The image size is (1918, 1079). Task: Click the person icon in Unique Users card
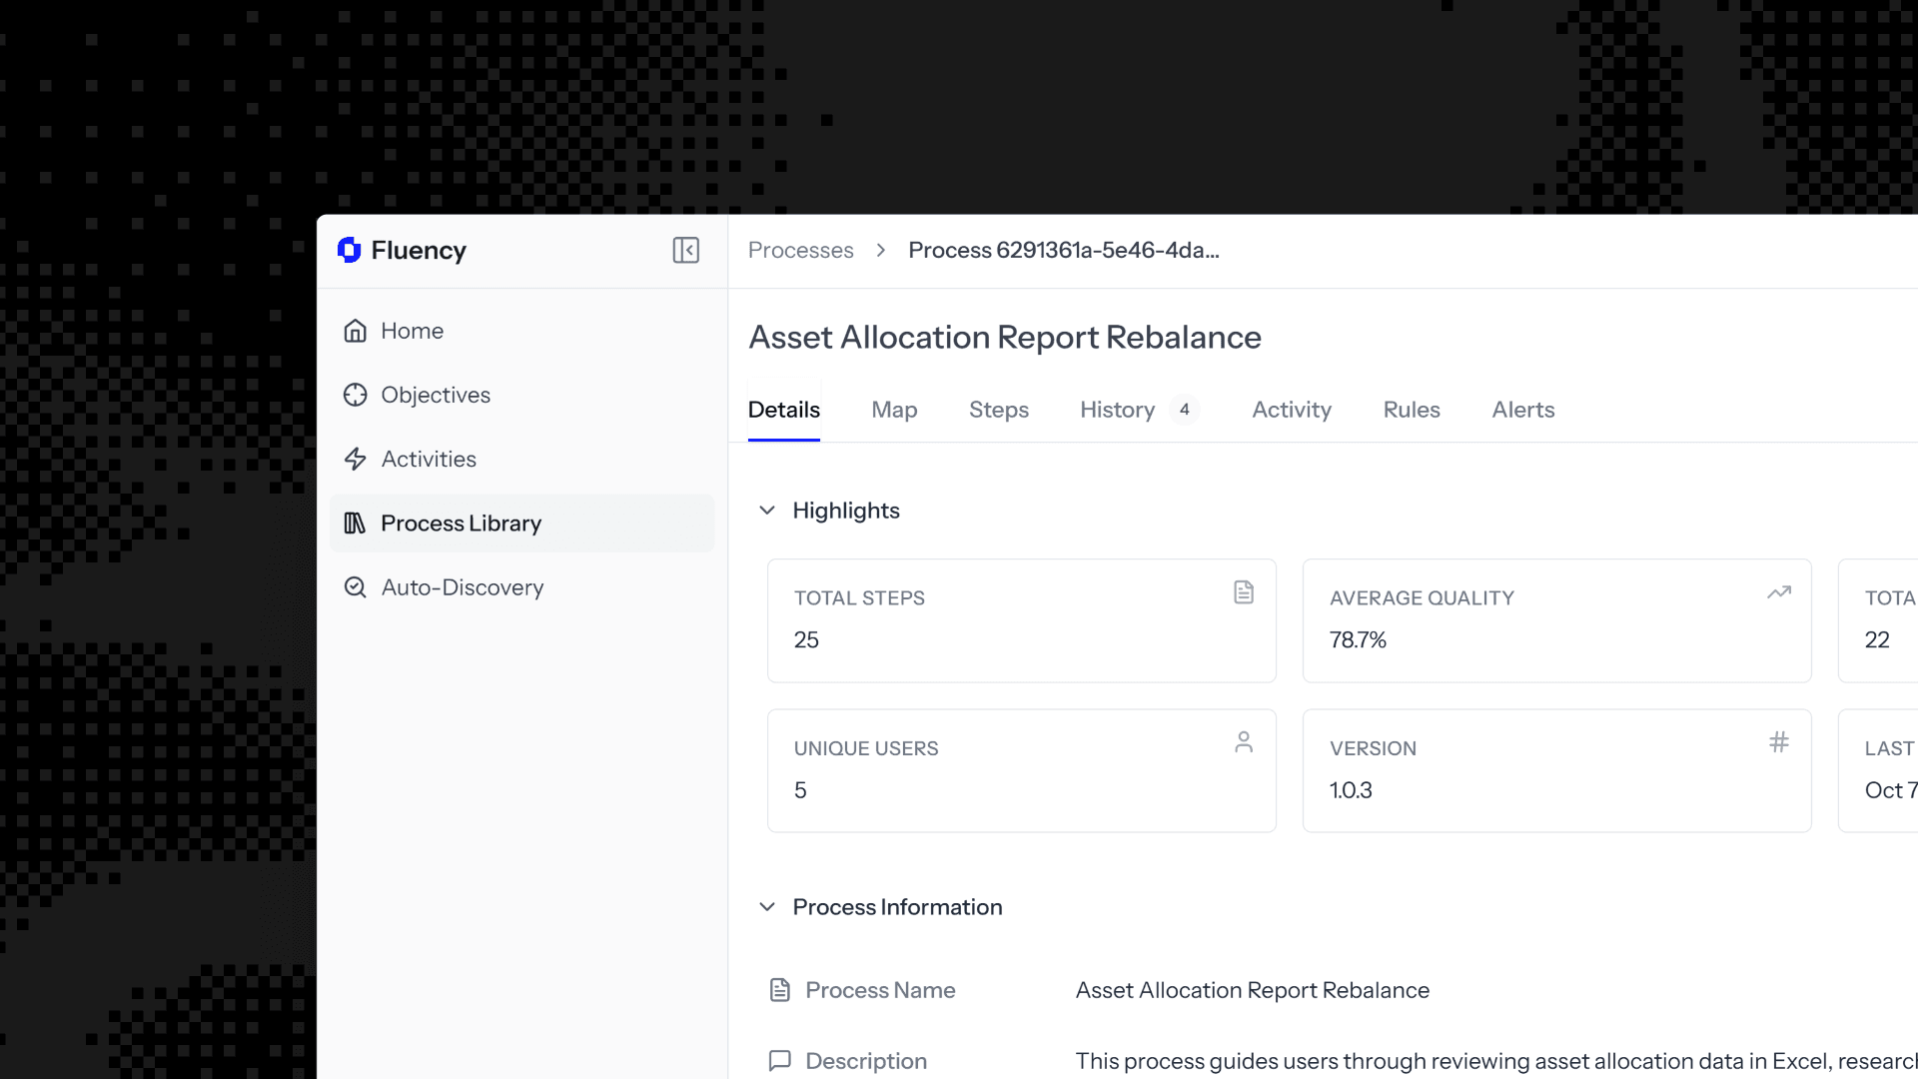[1243, 742]
